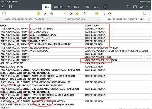
Task: Choose the yellow highlighter marker tool
Action: pos(78,13)
